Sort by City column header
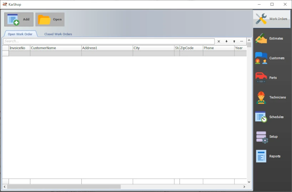This screenshot has width=292, height=192. pos(153,48)
